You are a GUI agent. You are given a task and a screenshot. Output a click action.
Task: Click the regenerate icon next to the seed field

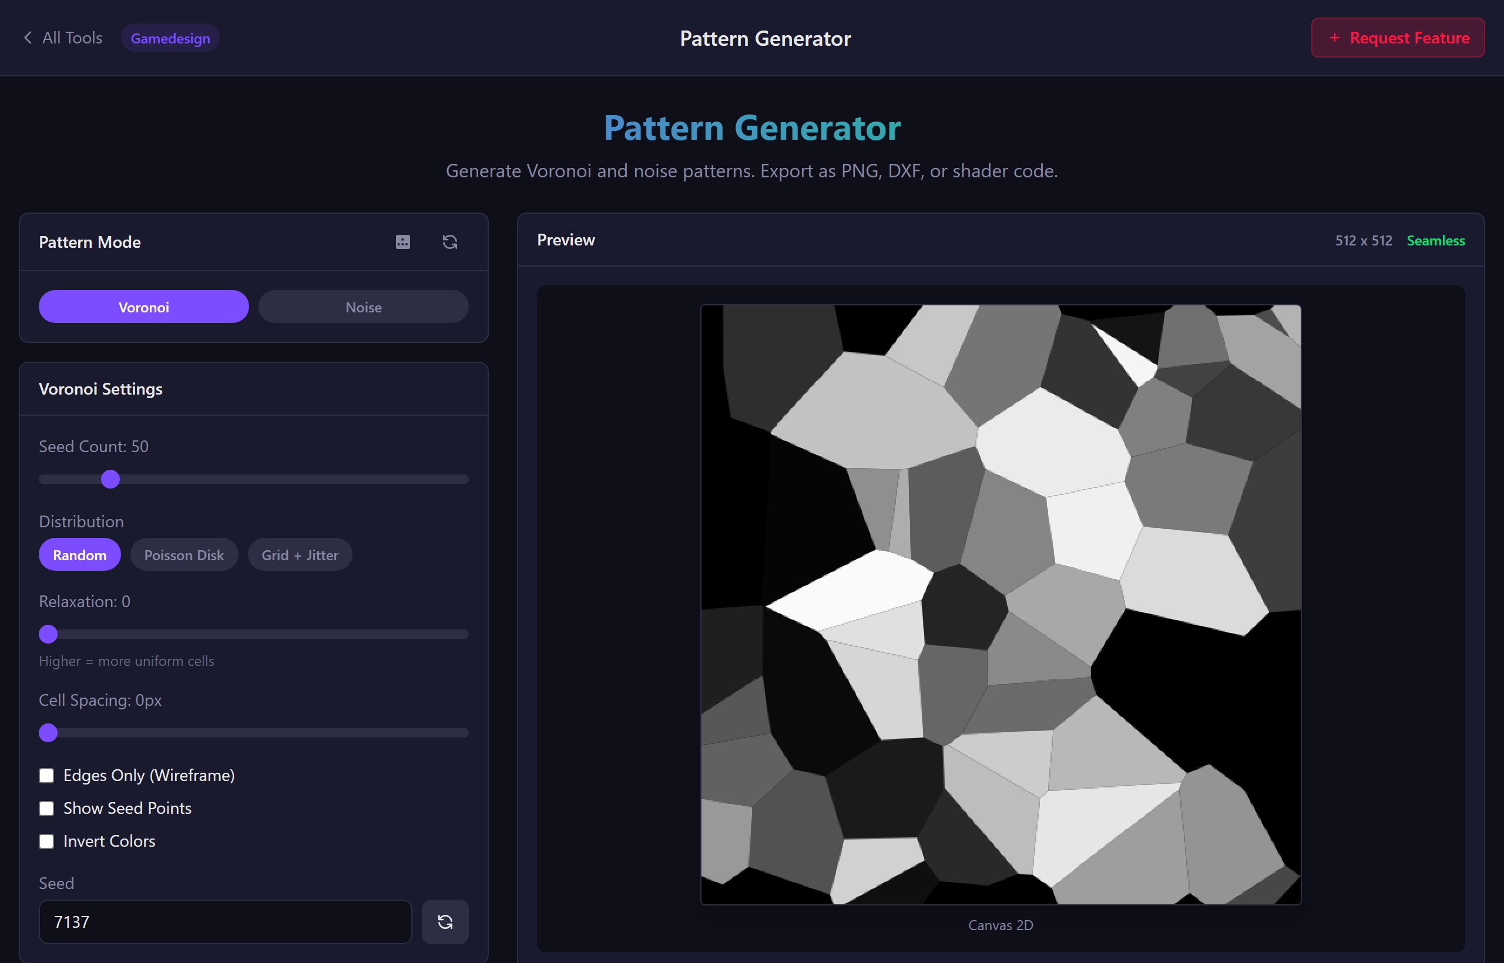coord(445,921)
